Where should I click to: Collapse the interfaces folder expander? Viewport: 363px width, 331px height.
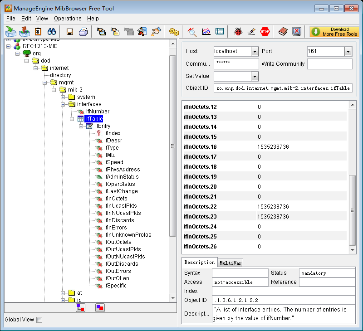click(x=63, y=104)
